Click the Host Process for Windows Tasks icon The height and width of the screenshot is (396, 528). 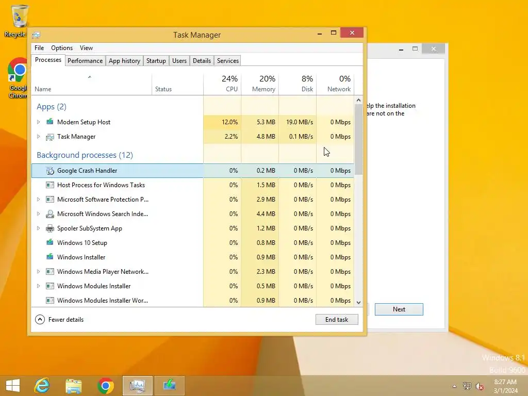pyautogui.click(x=50, y=185)
